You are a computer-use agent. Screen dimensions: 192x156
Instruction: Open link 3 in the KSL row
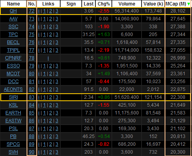click(57, 105)
